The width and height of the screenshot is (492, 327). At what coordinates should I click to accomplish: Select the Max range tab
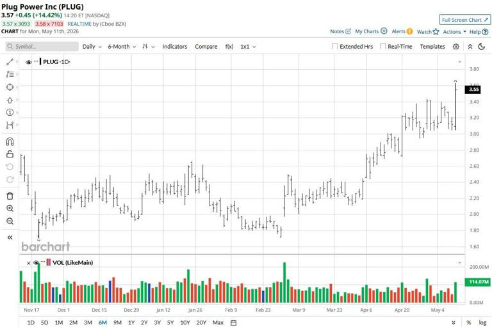218,323
